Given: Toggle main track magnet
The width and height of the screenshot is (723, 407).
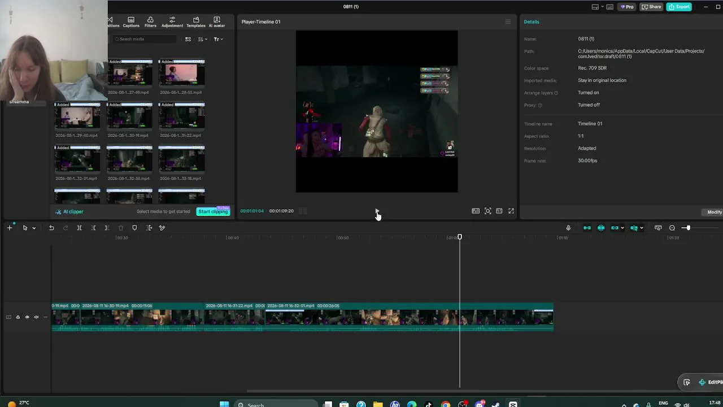Looking at the screenshot, I should (587, 228).
